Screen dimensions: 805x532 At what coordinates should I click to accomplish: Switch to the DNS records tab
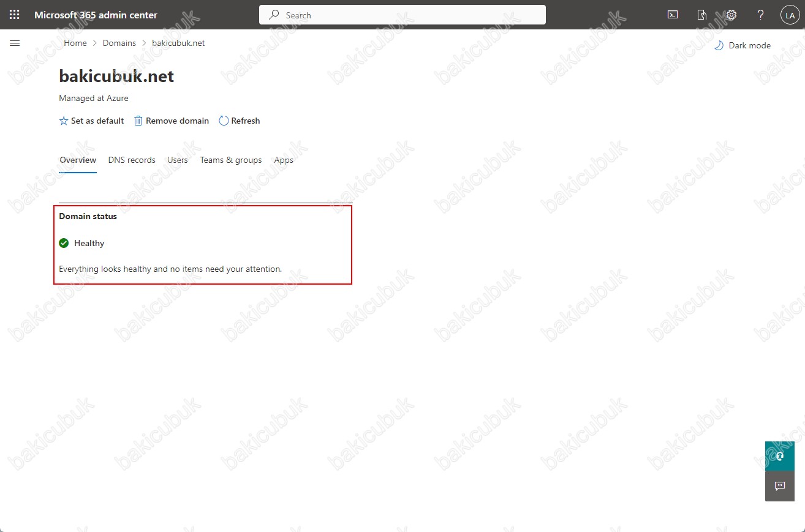132,160
